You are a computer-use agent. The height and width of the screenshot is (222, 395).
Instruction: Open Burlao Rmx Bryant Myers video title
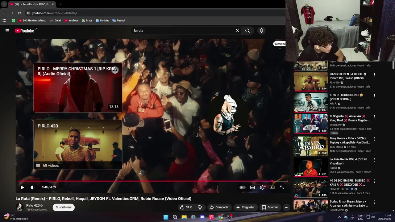coord(349,203)
